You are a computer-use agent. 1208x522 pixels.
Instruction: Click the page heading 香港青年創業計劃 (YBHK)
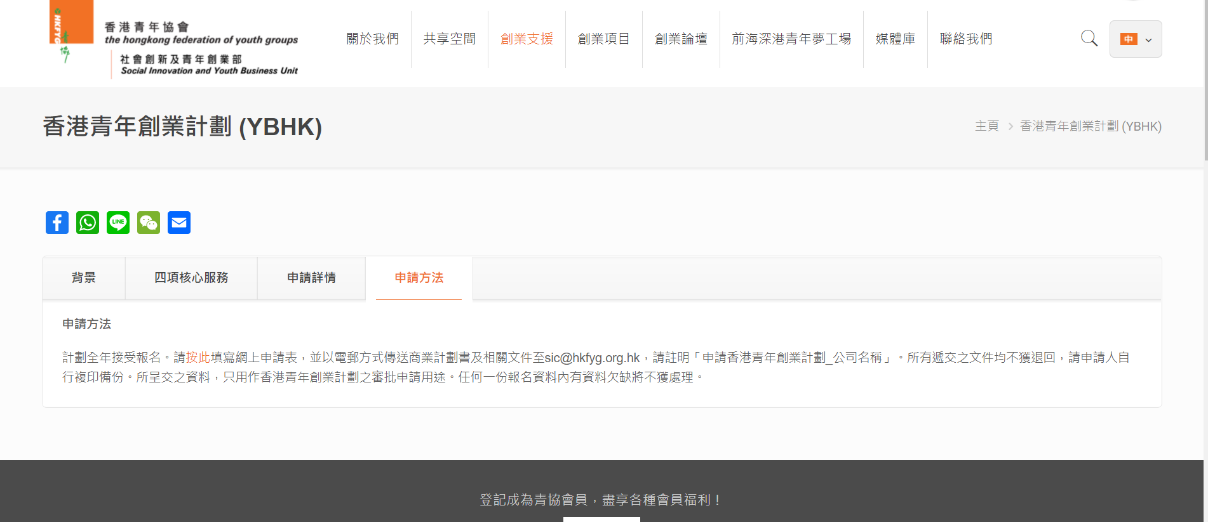click(x=182, y=126)
